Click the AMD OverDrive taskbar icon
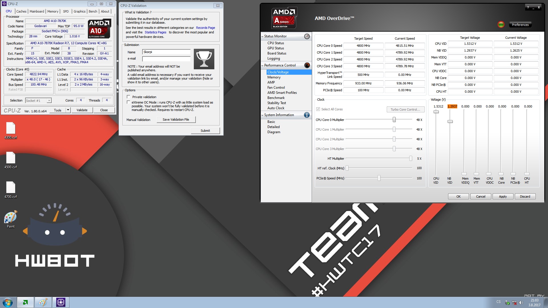 coord(25,302)
